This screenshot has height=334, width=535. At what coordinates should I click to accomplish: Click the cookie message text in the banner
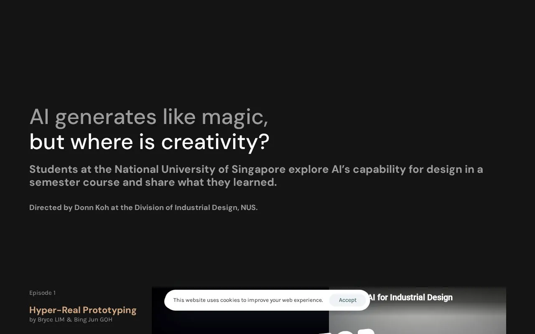point(248,300)
